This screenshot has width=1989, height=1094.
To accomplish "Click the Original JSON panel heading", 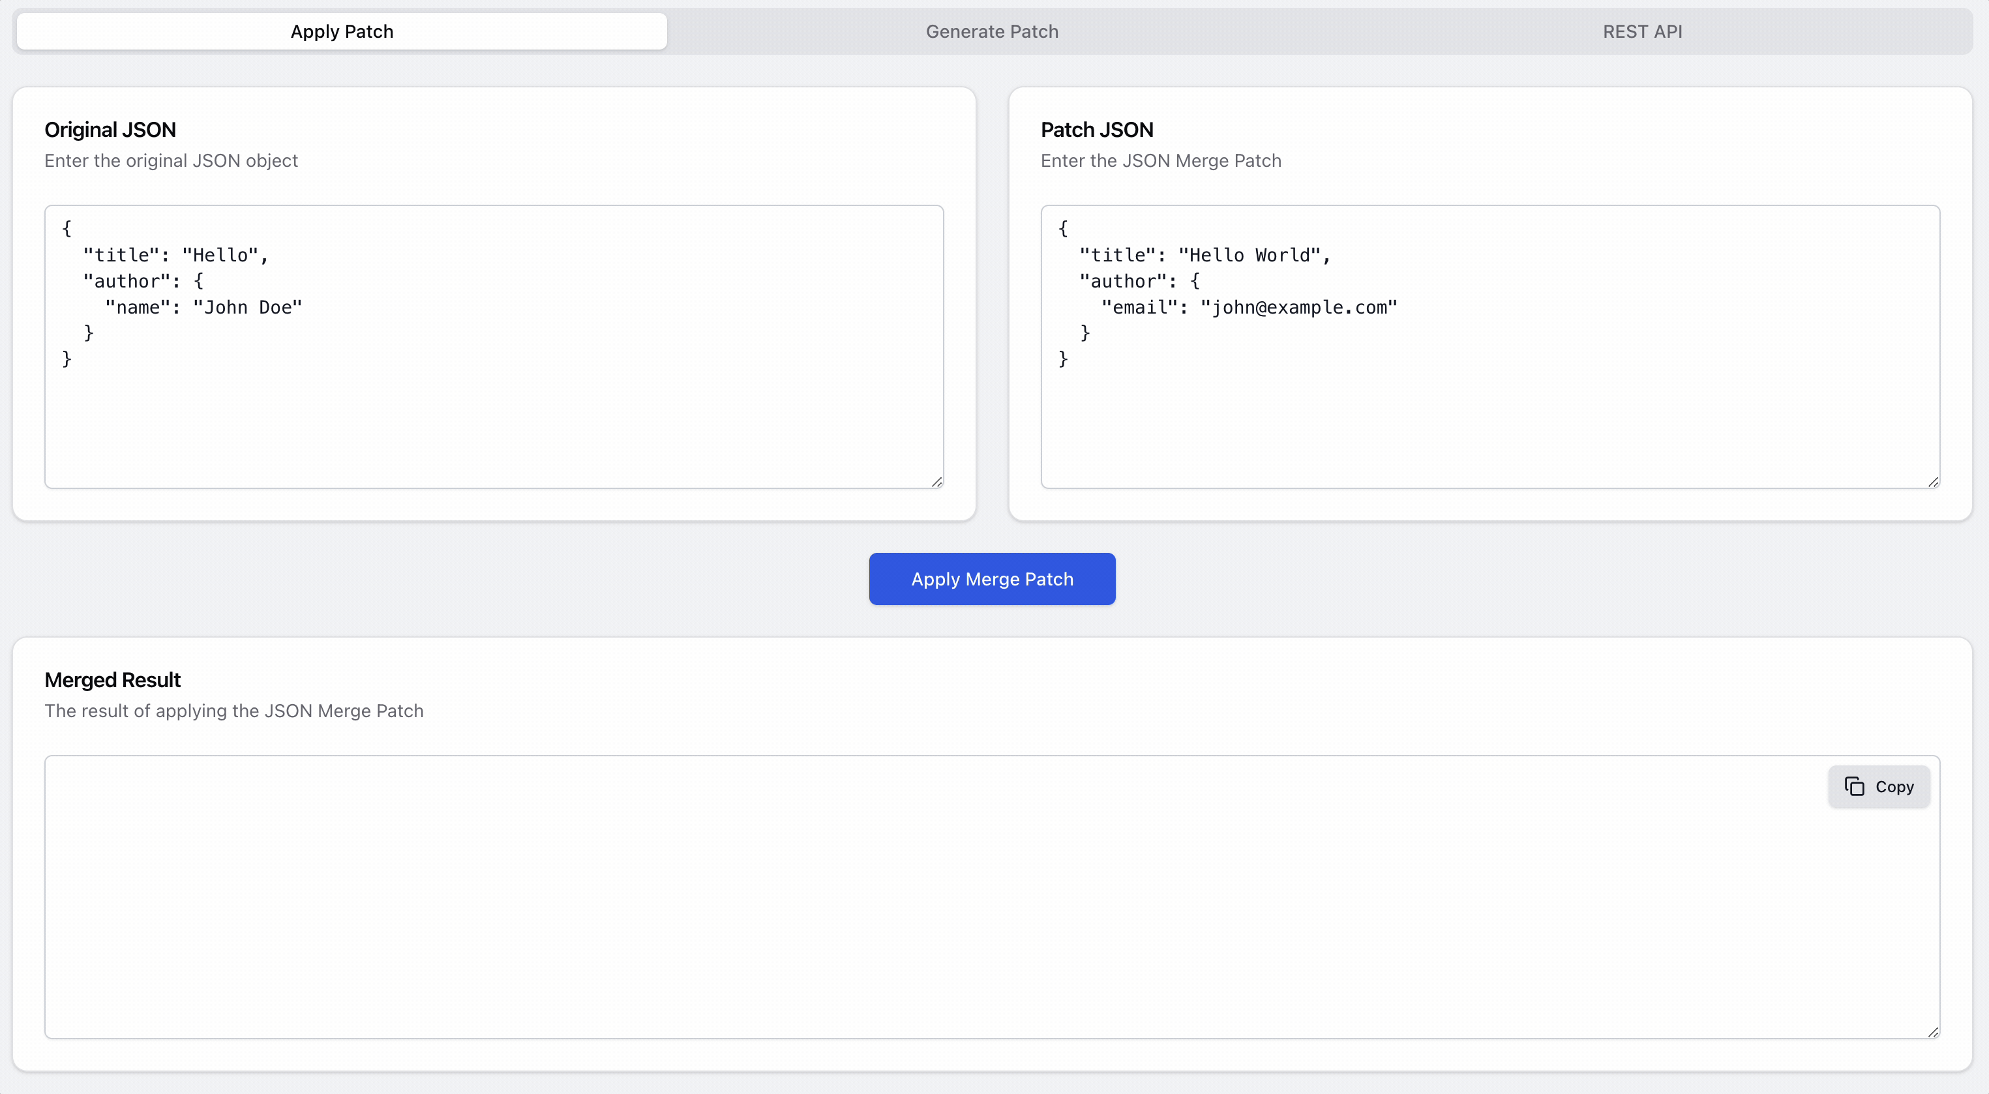I will point(110,129).
